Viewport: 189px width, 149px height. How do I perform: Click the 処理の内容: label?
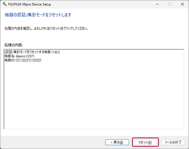point(13,45)
